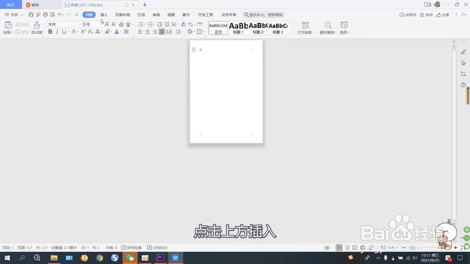Click the Undo arrow icon

coord(60,15)
